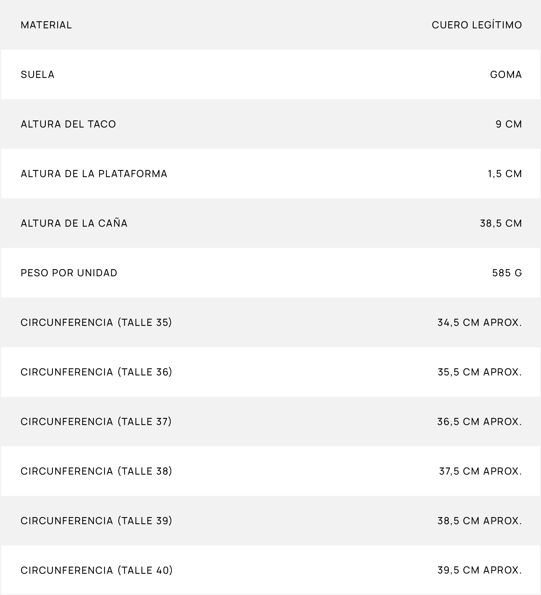Click ALTURA DE LA CAÑA label
The width and height of the screenshot is (541, 595).
coord(74,223)
